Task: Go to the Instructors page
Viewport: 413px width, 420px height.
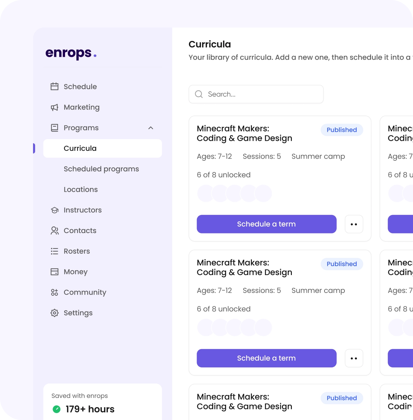Action: pyautogui.click(x=103, y=210)
